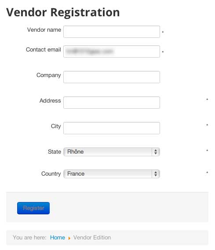Focus the Contact email text box

click(112, 51)
